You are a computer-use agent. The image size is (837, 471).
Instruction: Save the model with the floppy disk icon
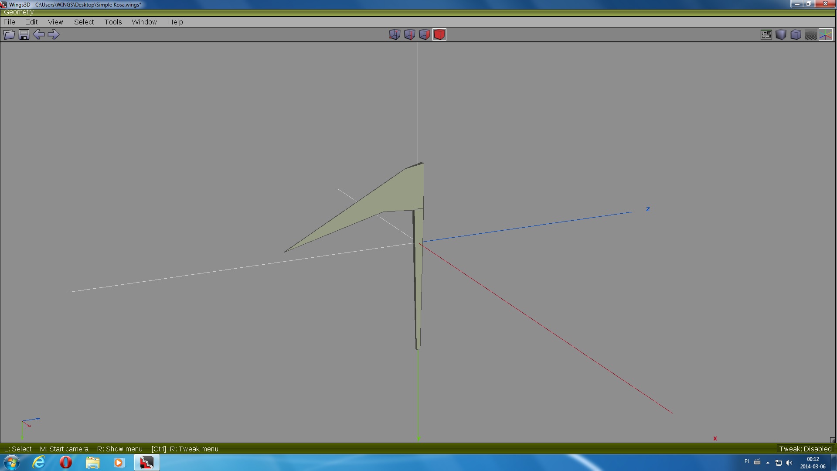tap(24, 34)
